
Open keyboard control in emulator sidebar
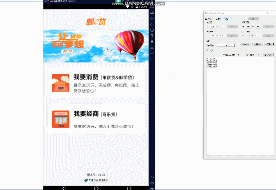click(152, 12)
